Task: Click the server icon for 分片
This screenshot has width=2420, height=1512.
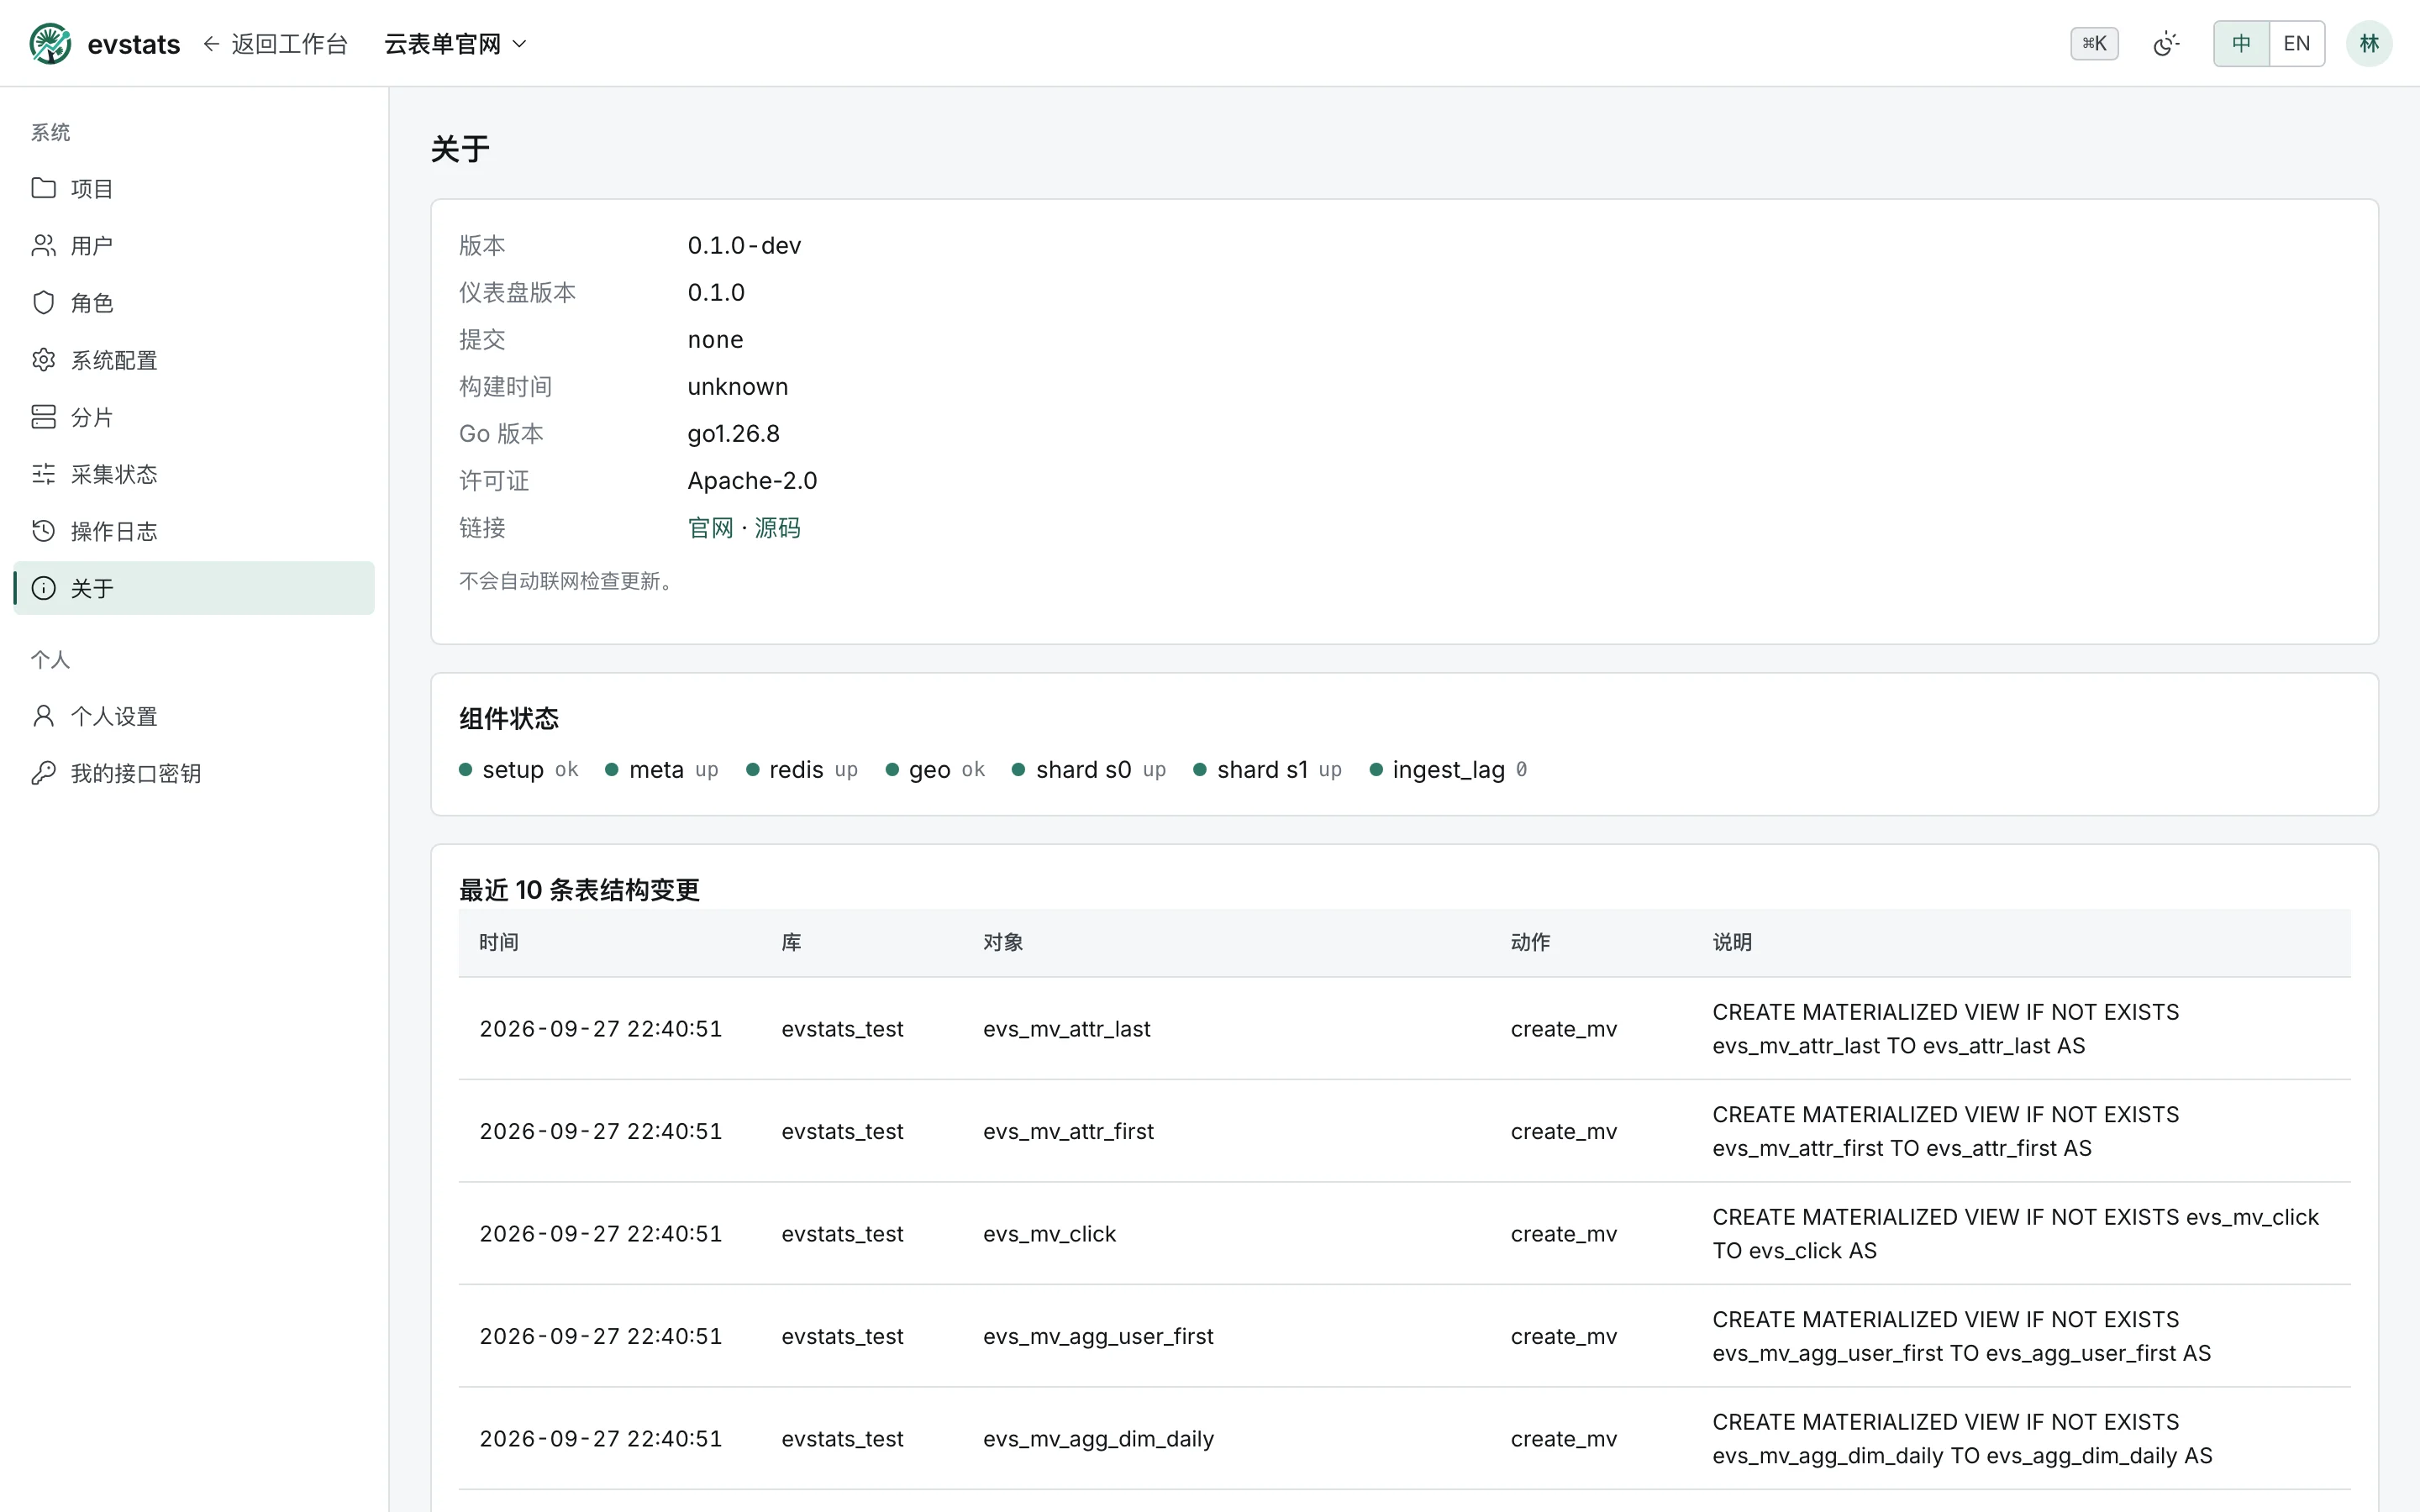Action: click(43, 416)
